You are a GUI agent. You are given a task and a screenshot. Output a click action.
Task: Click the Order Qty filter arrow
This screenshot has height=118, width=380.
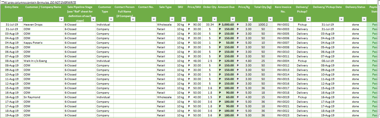pyautogui.click(x=214, y=19)
